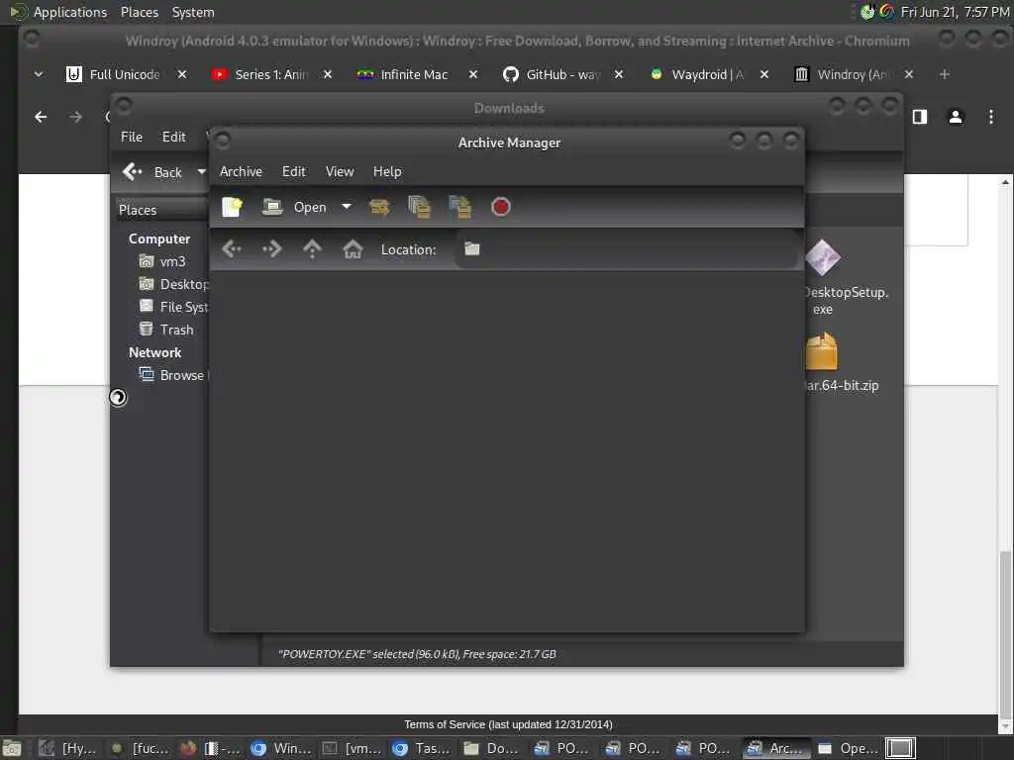Click the Location input field
This screenshot has height=760, width=1014.
click(x=626, y=248)
